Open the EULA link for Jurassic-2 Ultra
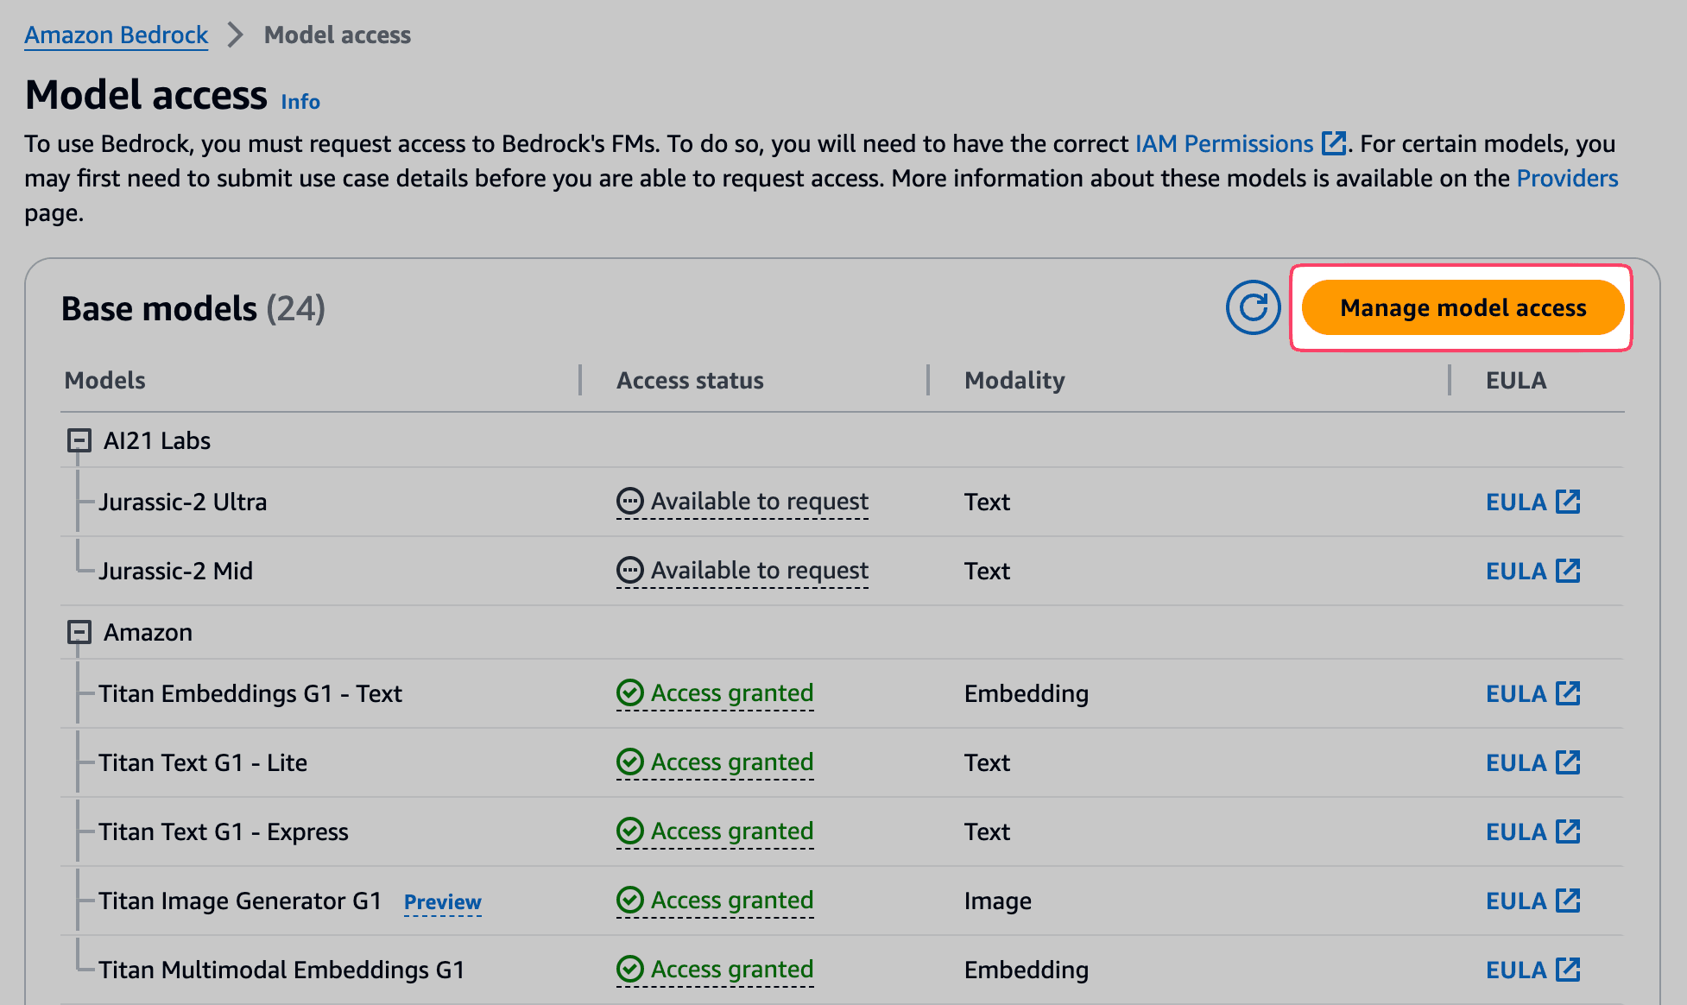 click(x=1532, y=502)
